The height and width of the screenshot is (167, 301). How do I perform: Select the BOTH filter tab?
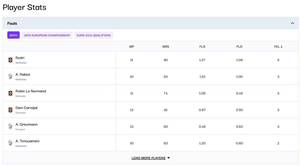[14, 35]
